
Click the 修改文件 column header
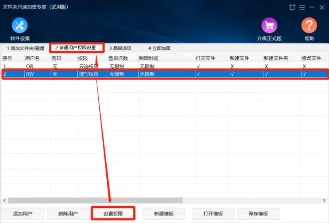[x=315, y=58]
